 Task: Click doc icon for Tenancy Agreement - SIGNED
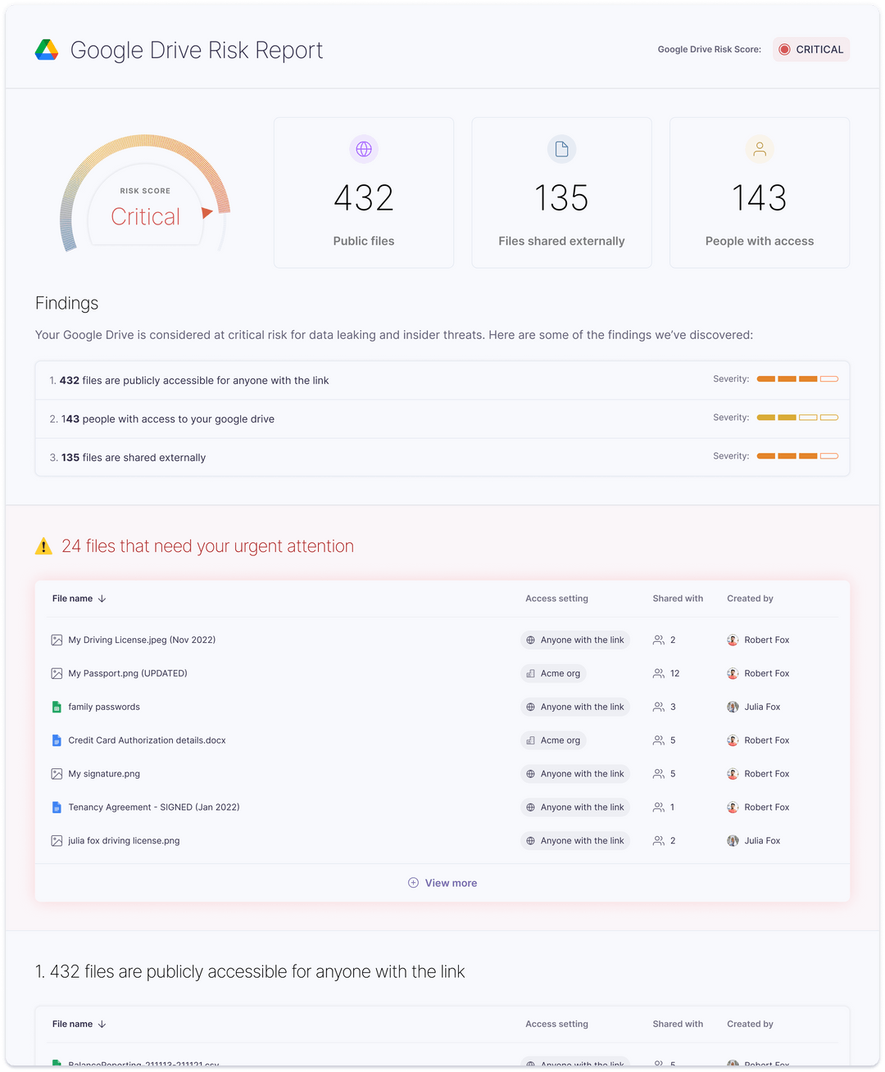point(57,807)
